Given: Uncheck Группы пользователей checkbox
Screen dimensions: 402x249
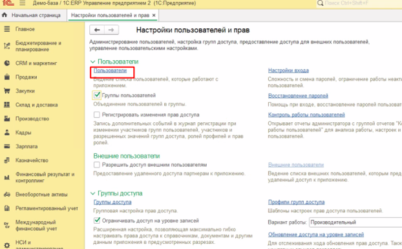Looking at the screenshot, I should [x=97, y=95].
